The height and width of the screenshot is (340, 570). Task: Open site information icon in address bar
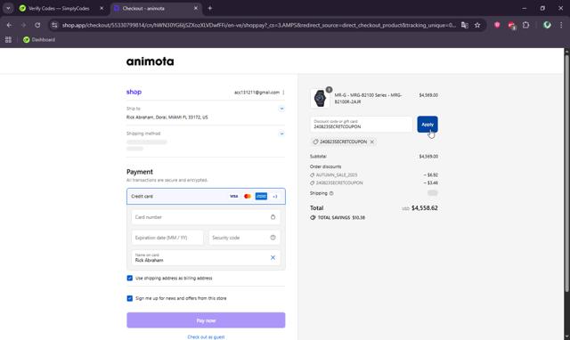tap(54, 25)
